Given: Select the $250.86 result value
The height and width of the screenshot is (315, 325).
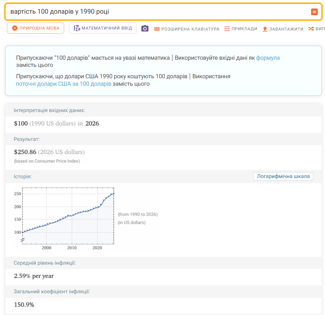Looking at the screenshot, I should [x=26, y=152].
